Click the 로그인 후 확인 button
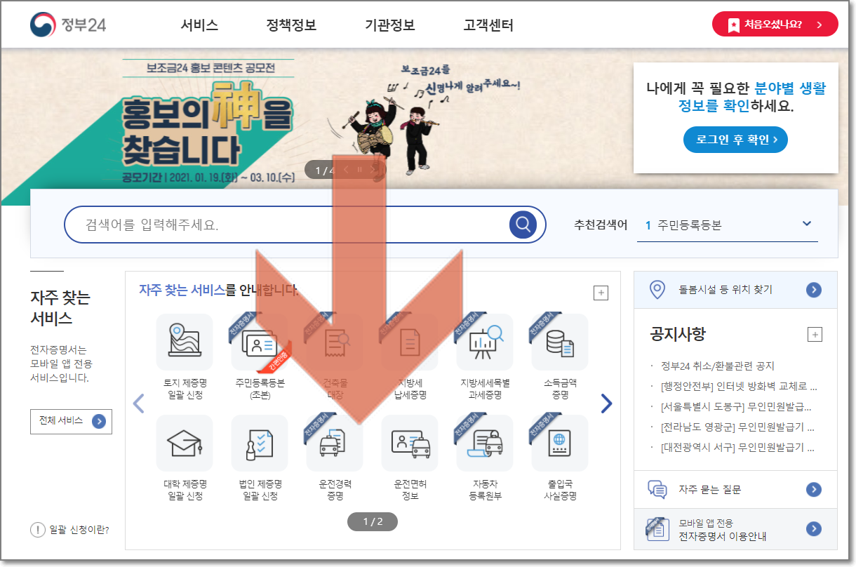 [x=735, y=140]
